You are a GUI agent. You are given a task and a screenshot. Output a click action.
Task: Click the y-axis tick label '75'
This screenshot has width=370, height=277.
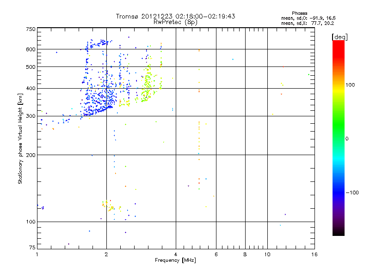coord(32,247)
